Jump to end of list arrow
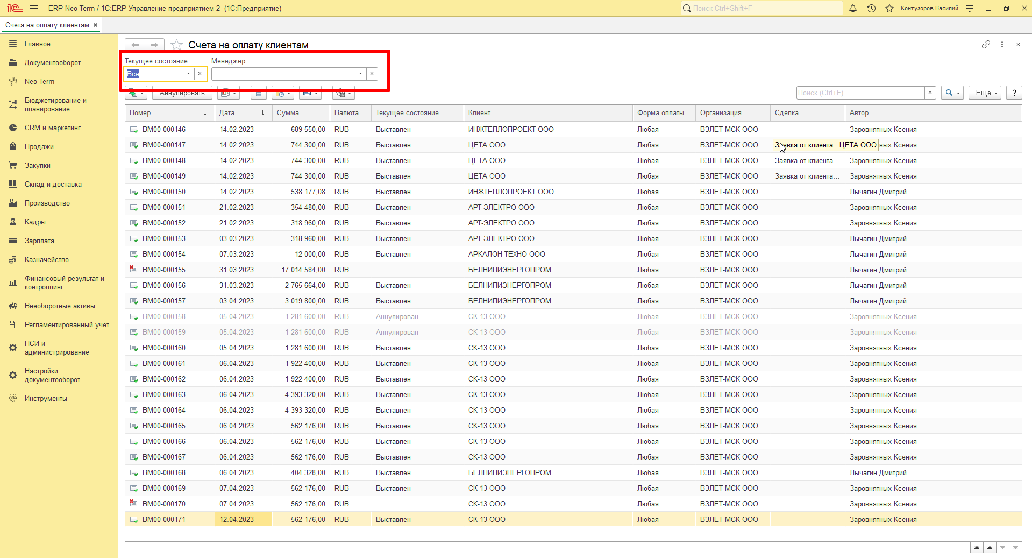 click(x=1015, y=547)
